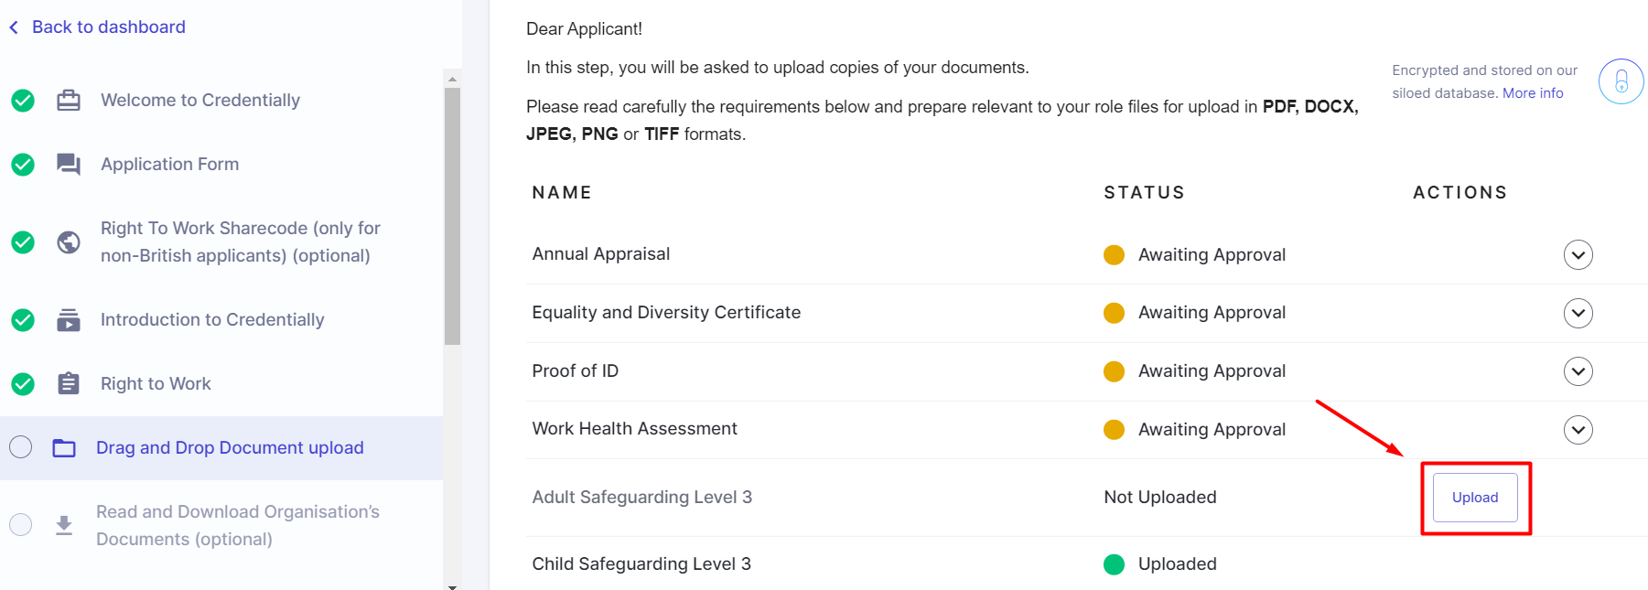The height and width of the screenshot is (590, 1648).
Task: Click the briefcase icon beside Welcome to Credentially
Action: 69,100
